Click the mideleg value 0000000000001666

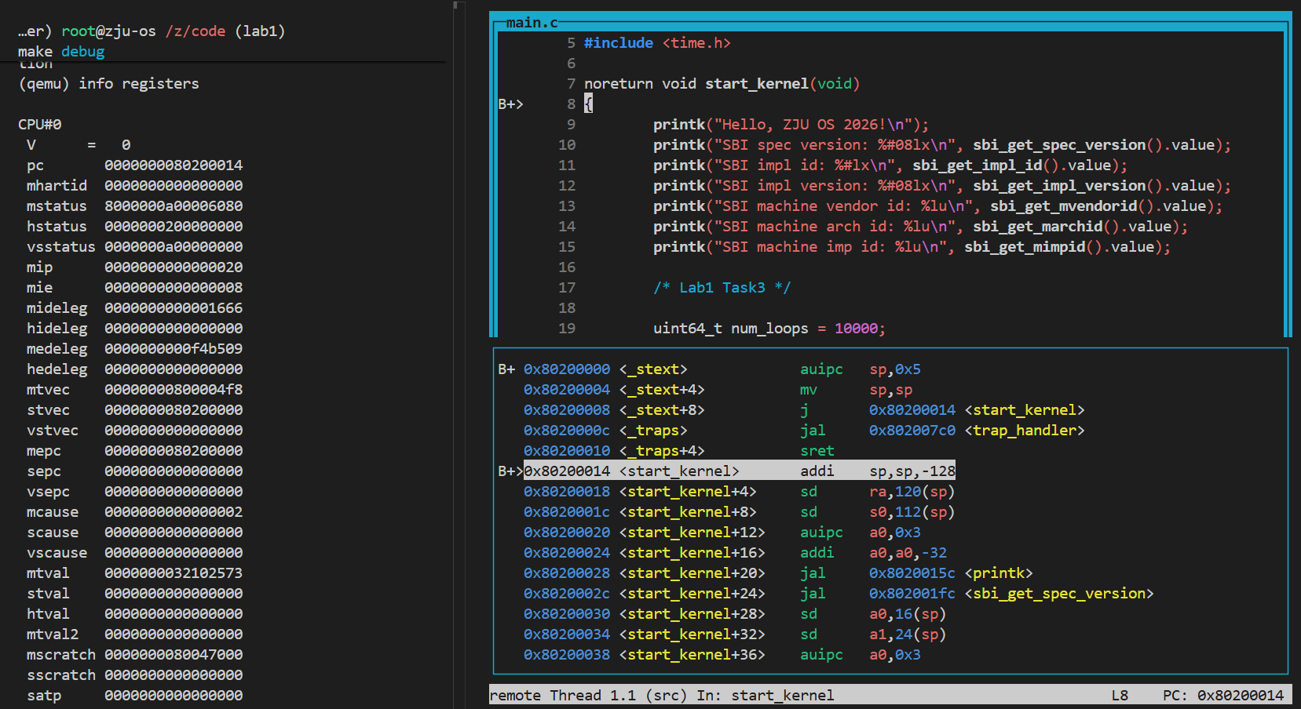174,308
